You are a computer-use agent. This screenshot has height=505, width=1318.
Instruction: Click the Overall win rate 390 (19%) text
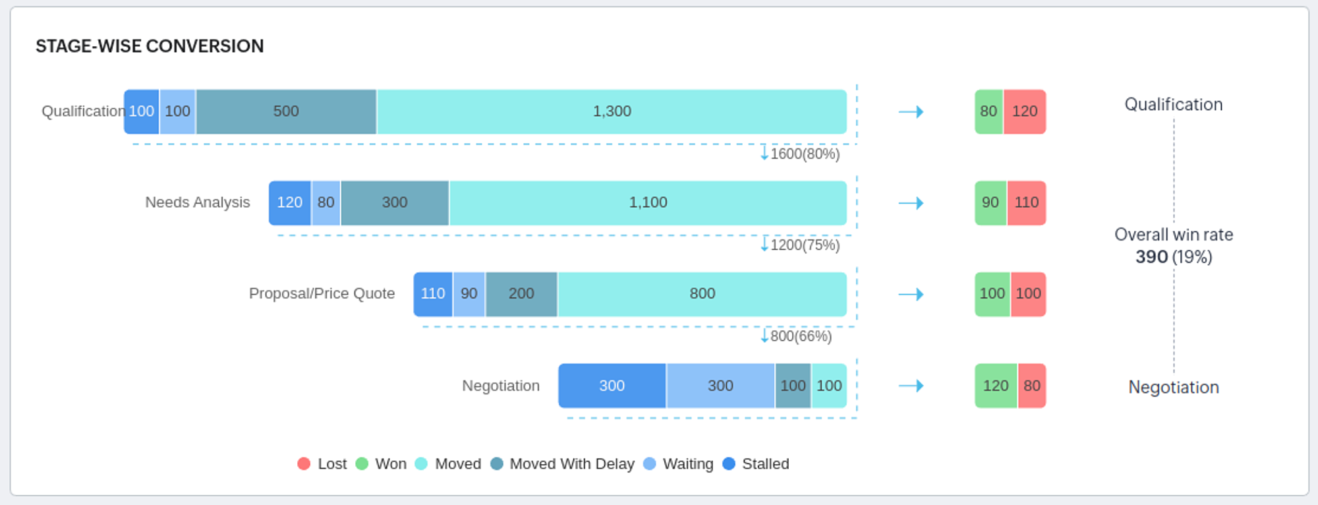point(1174,246)
